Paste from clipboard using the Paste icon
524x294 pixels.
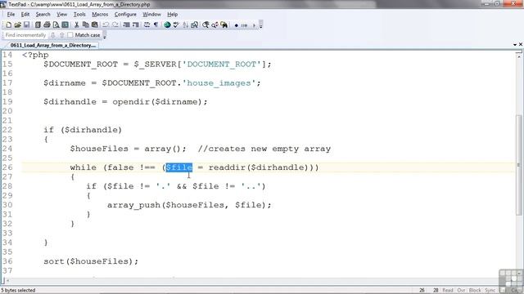click(95, 25)
